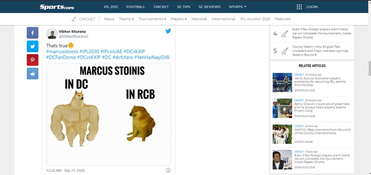Click cricket icon next to rank 5

click(285, 51)
